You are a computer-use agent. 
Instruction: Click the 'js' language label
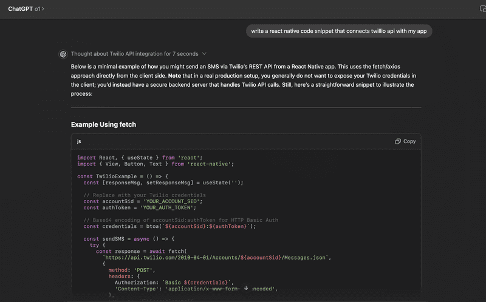click(79, 141)
